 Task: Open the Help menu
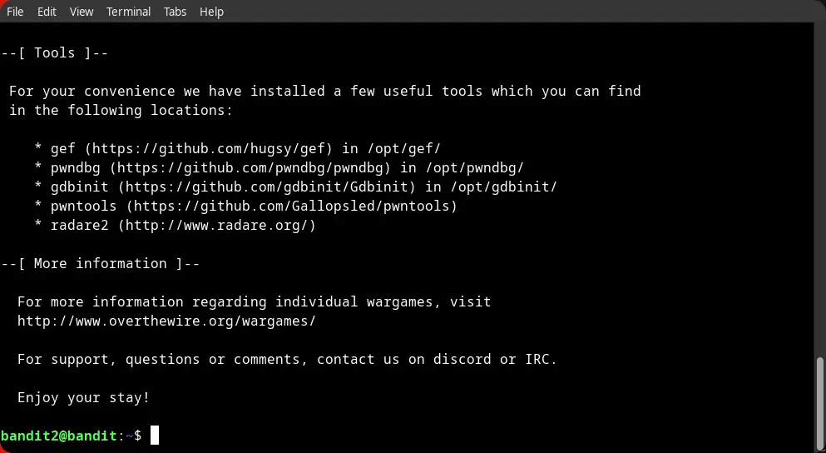click(212, 12)
